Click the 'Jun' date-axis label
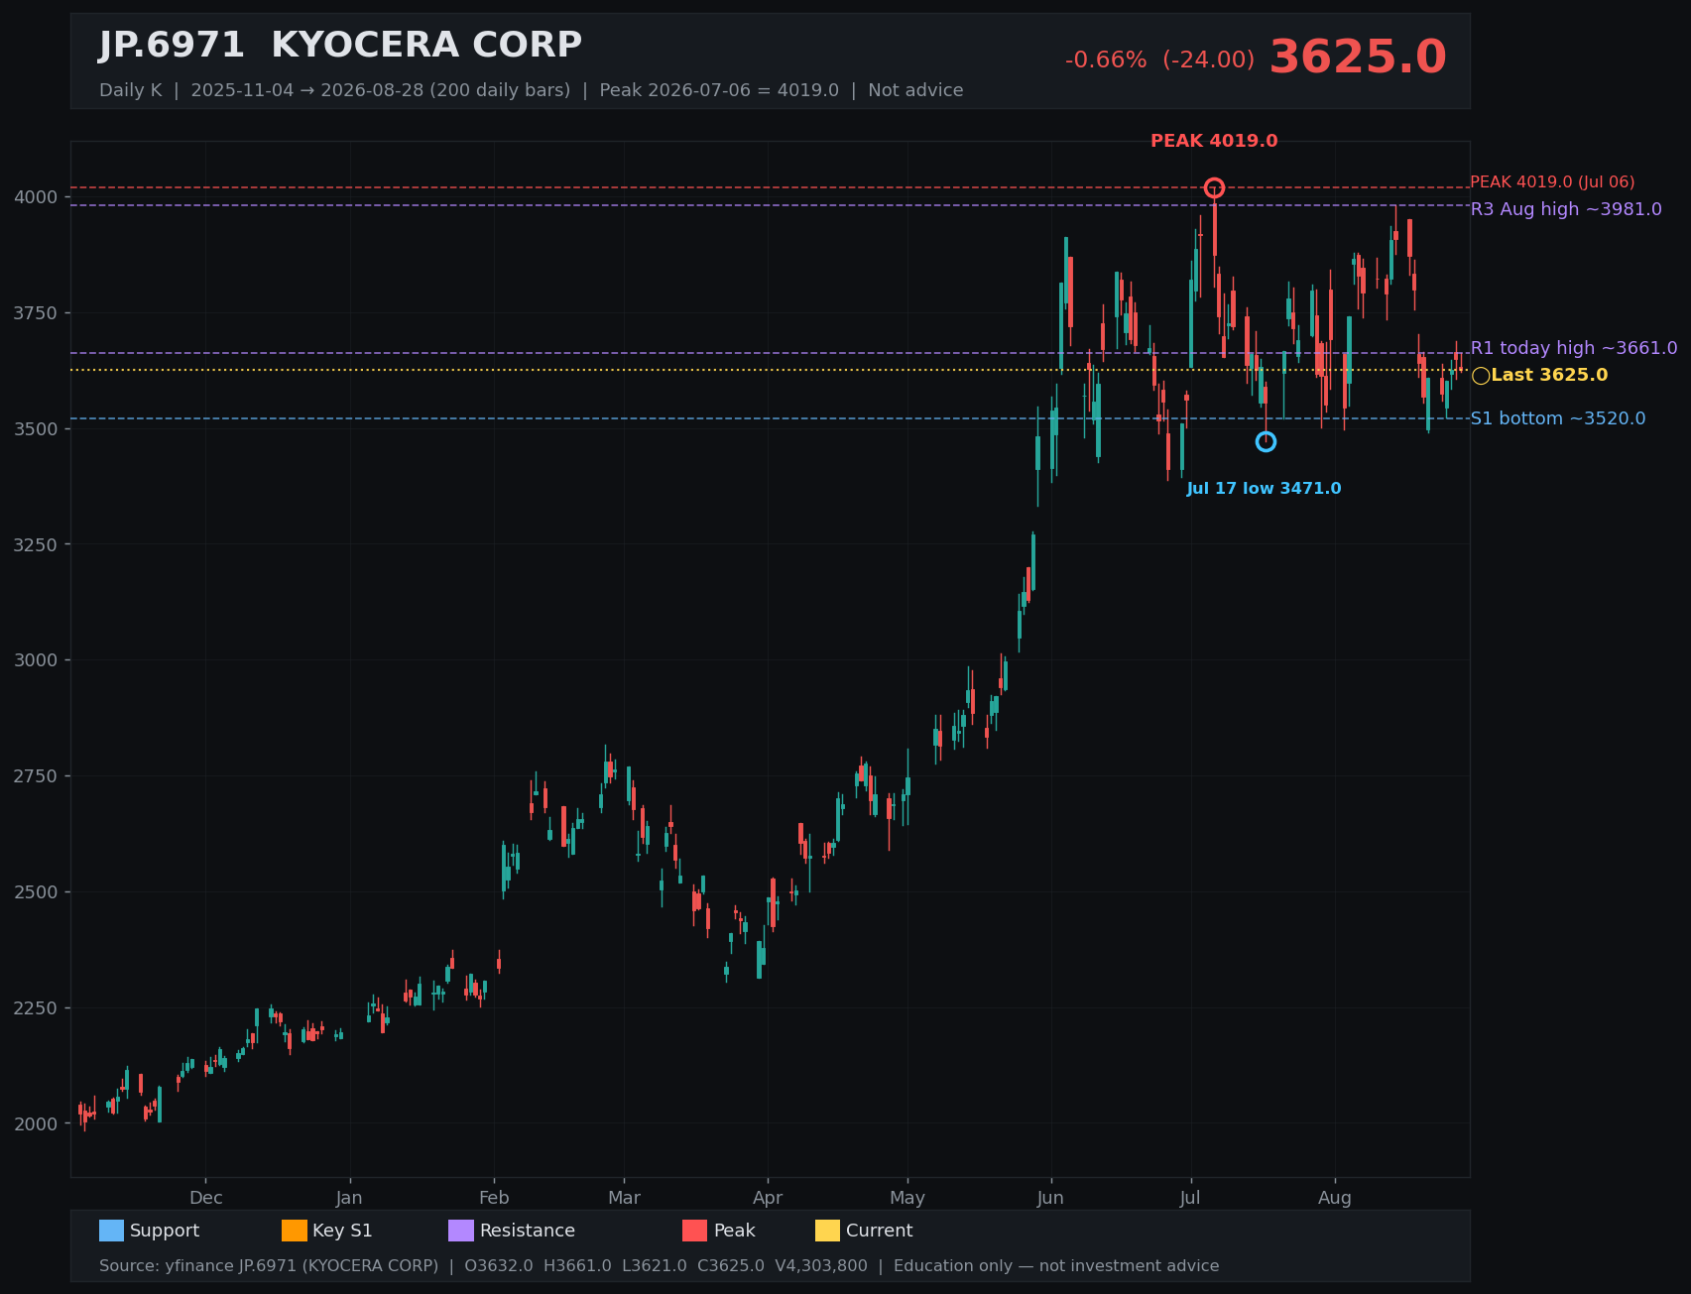Image resolution: width=1691 pixels, height=1294 pixels. (x=1050, y=1198)
